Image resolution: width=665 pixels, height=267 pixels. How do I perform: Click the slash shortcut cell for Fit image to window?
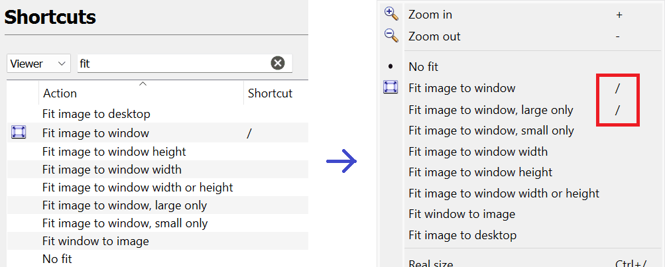coord(249,133)
